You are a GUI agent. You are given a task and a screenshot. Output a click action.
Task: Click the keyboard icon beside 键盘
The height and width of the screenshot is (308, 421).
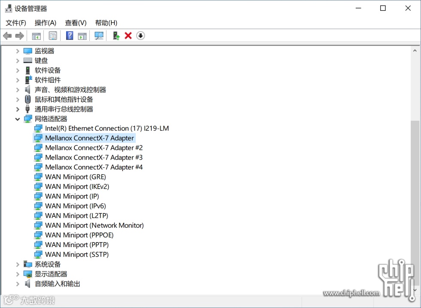(x=27, y=60)
